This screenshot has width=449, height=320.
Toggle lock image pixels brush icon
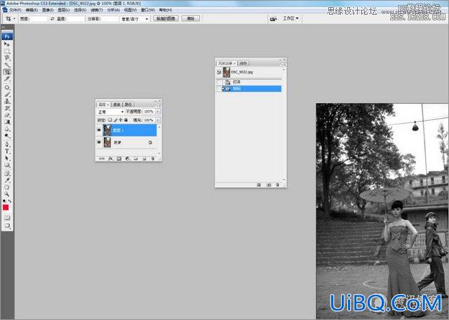coord(115,120)
